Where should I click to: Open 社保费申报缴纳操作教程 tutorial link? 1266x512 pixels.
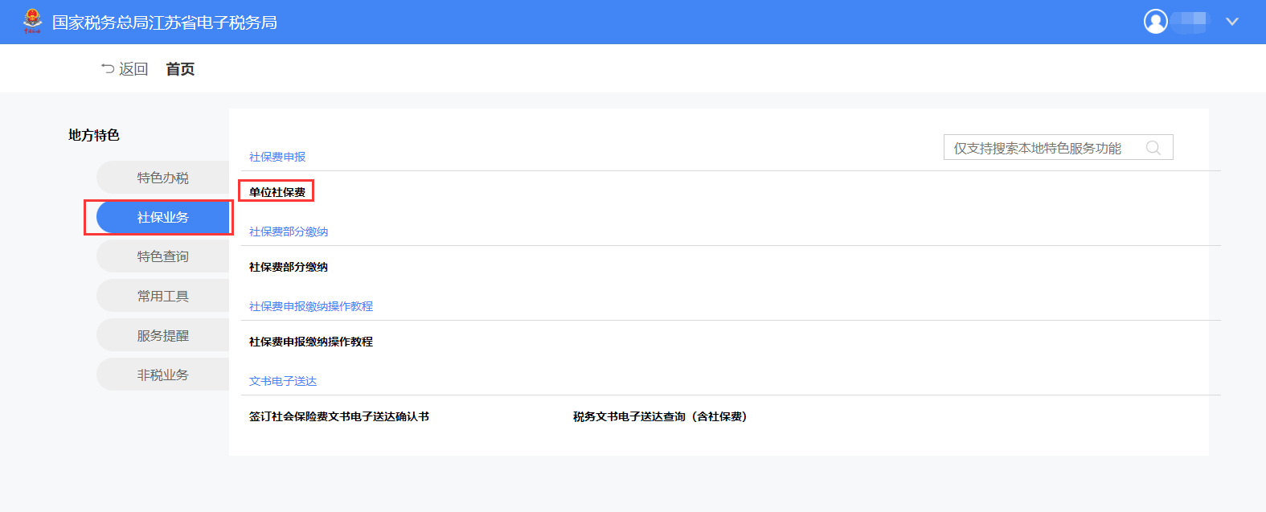click(311, 342)
